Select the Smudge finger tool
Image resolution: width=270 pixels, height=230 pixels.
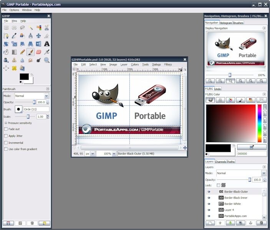[x=30, y=60]
